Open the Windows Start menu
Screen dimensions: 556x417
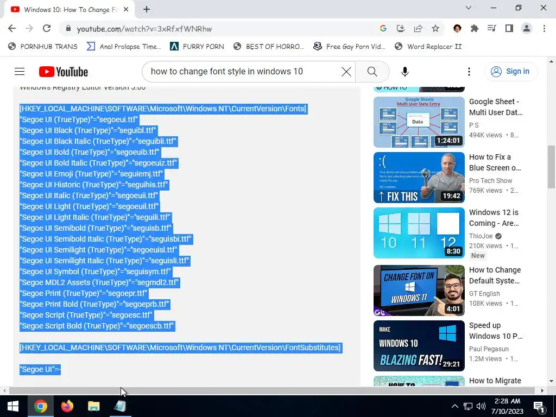point(13,406)
